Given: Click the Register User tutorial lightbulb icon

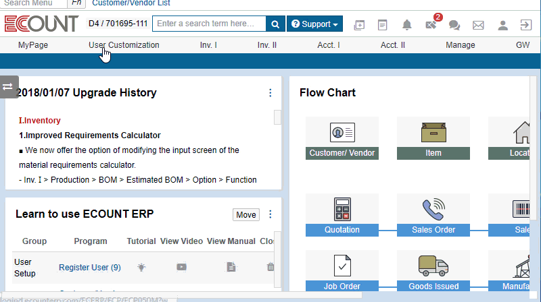Looking at the screenshot, I should click(x=141, y=267).
